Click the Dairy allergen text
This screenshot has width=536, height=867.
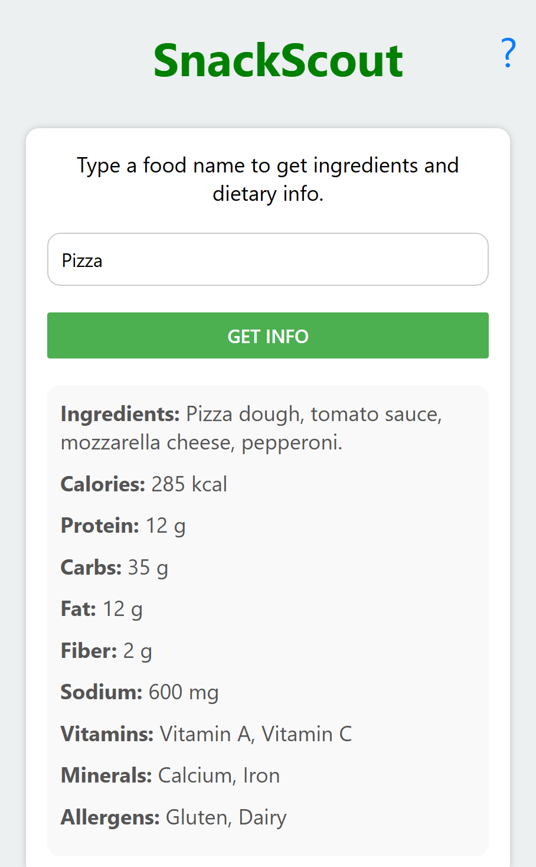tap(263, 817)
